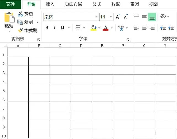
Task: Apply yellow fill color bucket
Action: (93, 28)
